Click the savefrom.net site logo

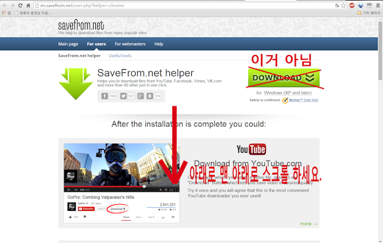81,25
